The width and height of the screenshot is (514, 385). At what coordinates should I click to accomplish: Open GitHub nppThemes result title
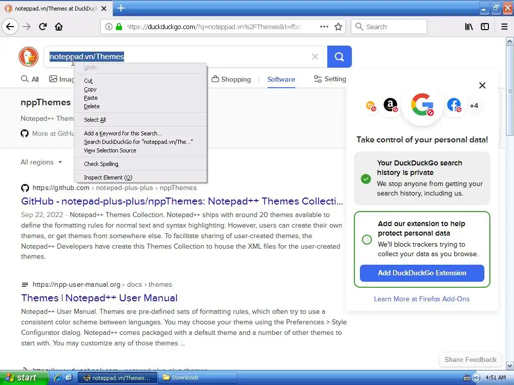(x=182, y=201)
